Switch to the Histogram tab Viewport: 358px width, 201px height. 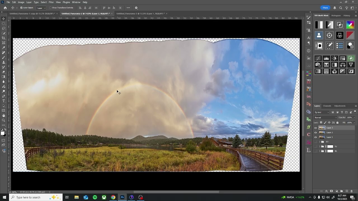click(336, 16)
